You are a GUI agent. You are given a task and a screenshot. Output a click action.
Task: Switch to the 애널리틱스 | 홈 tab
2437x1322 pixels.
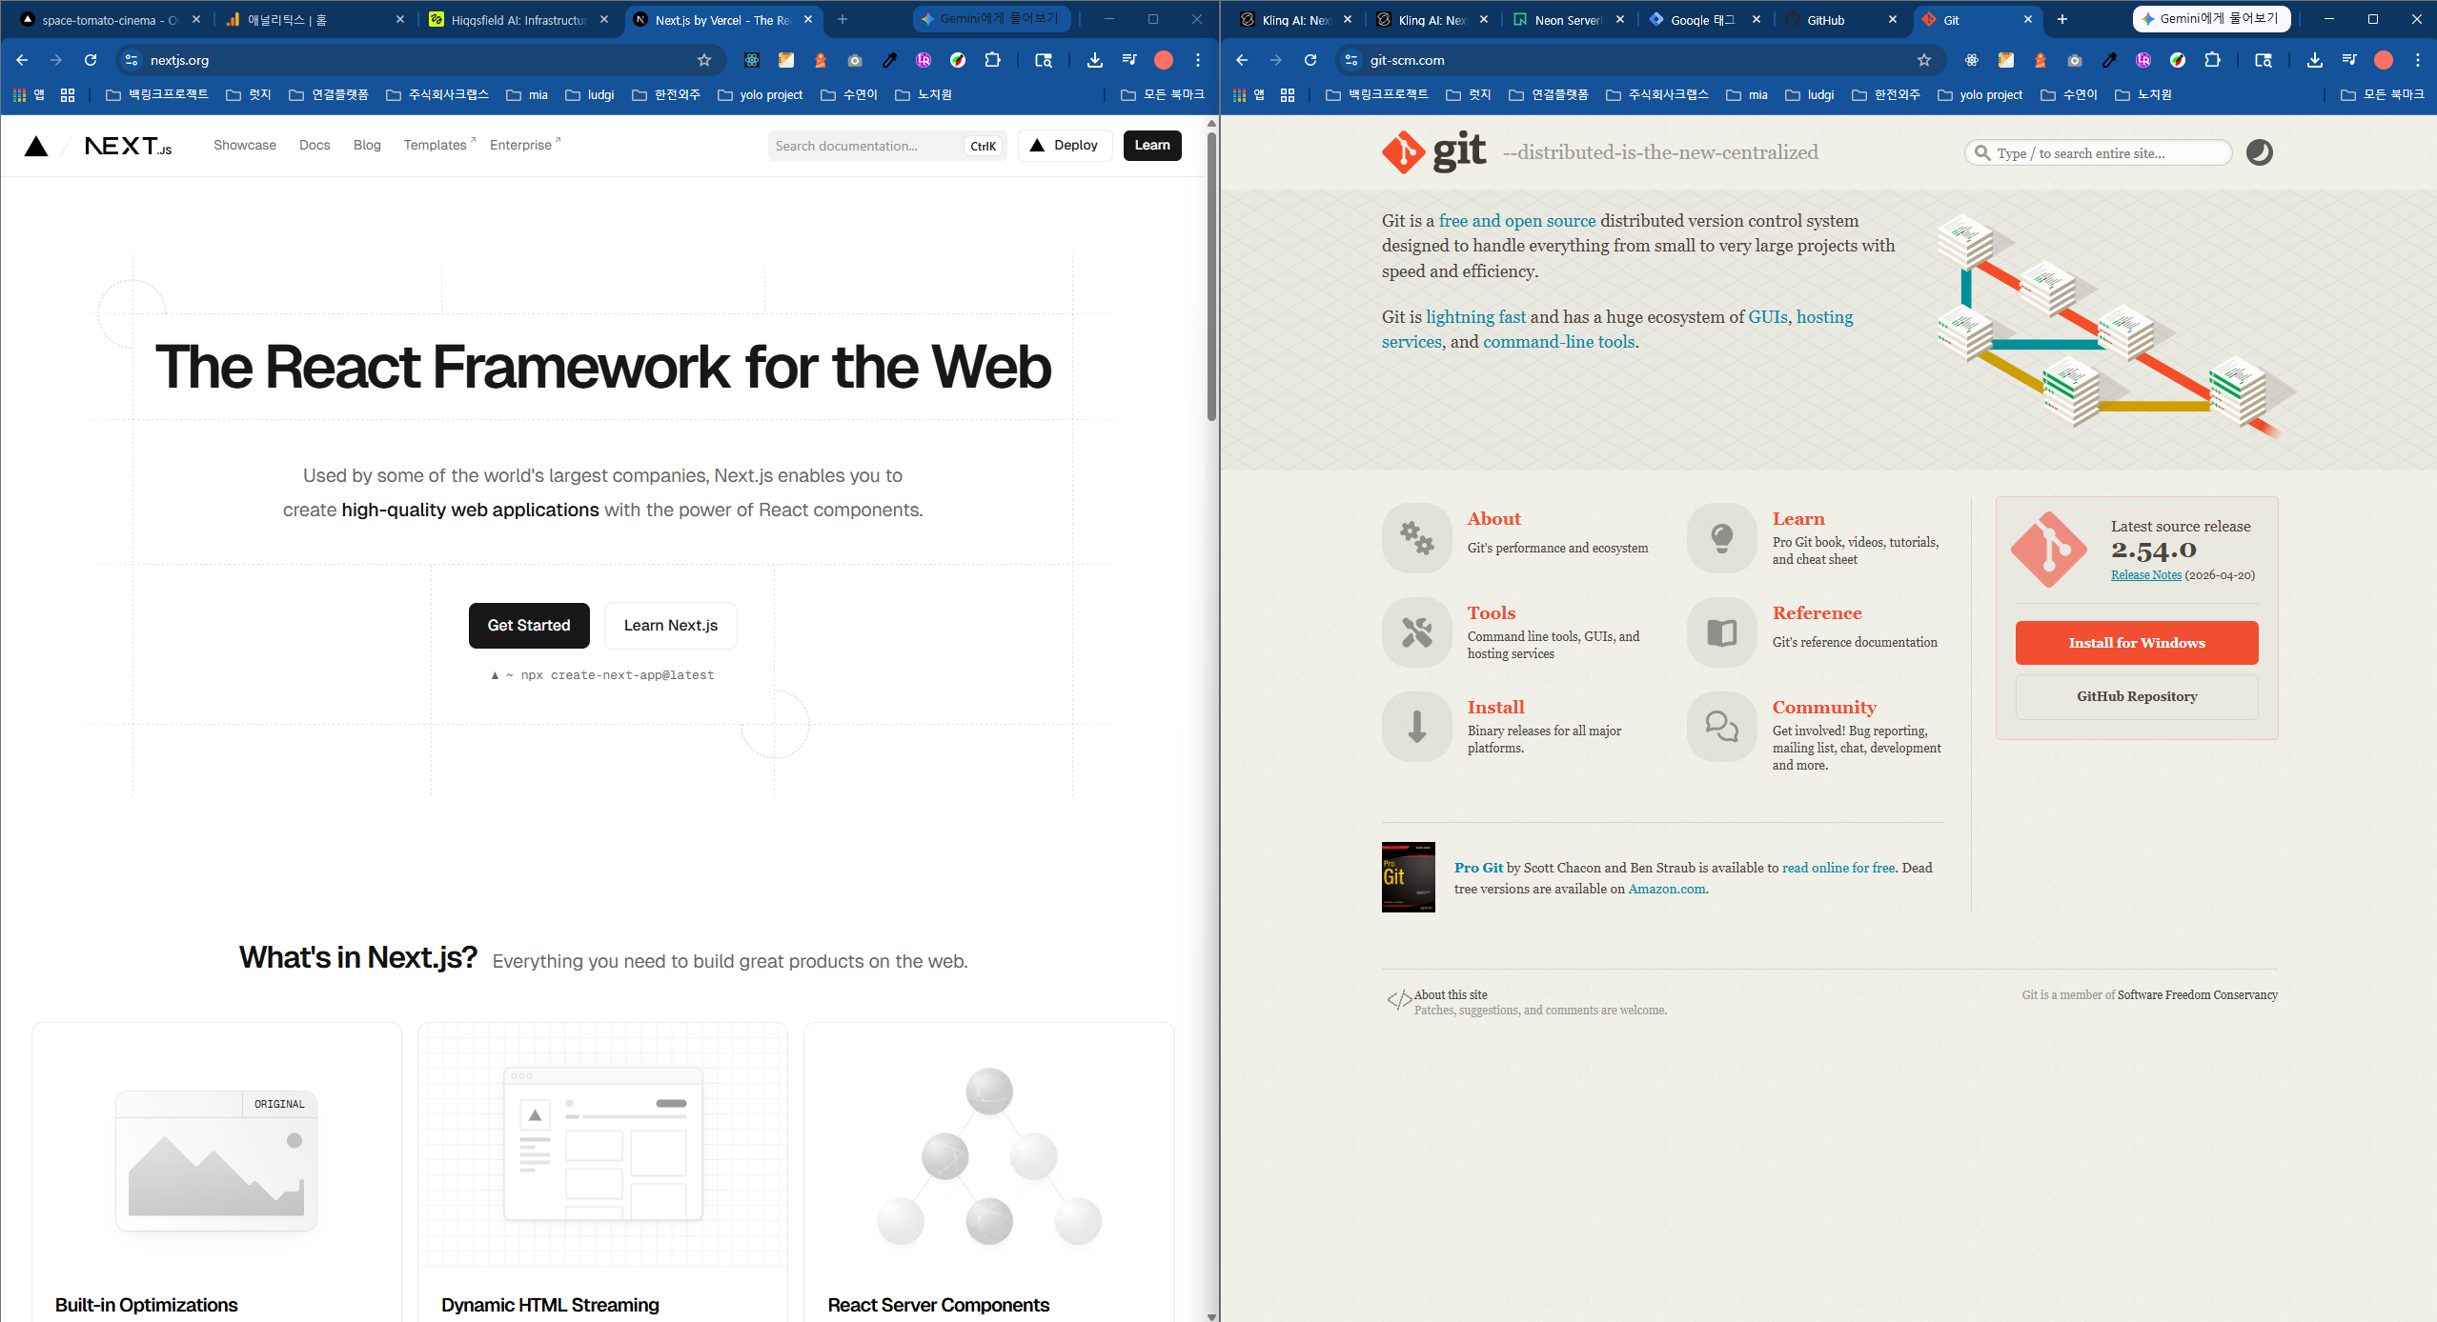click(315, 20)
